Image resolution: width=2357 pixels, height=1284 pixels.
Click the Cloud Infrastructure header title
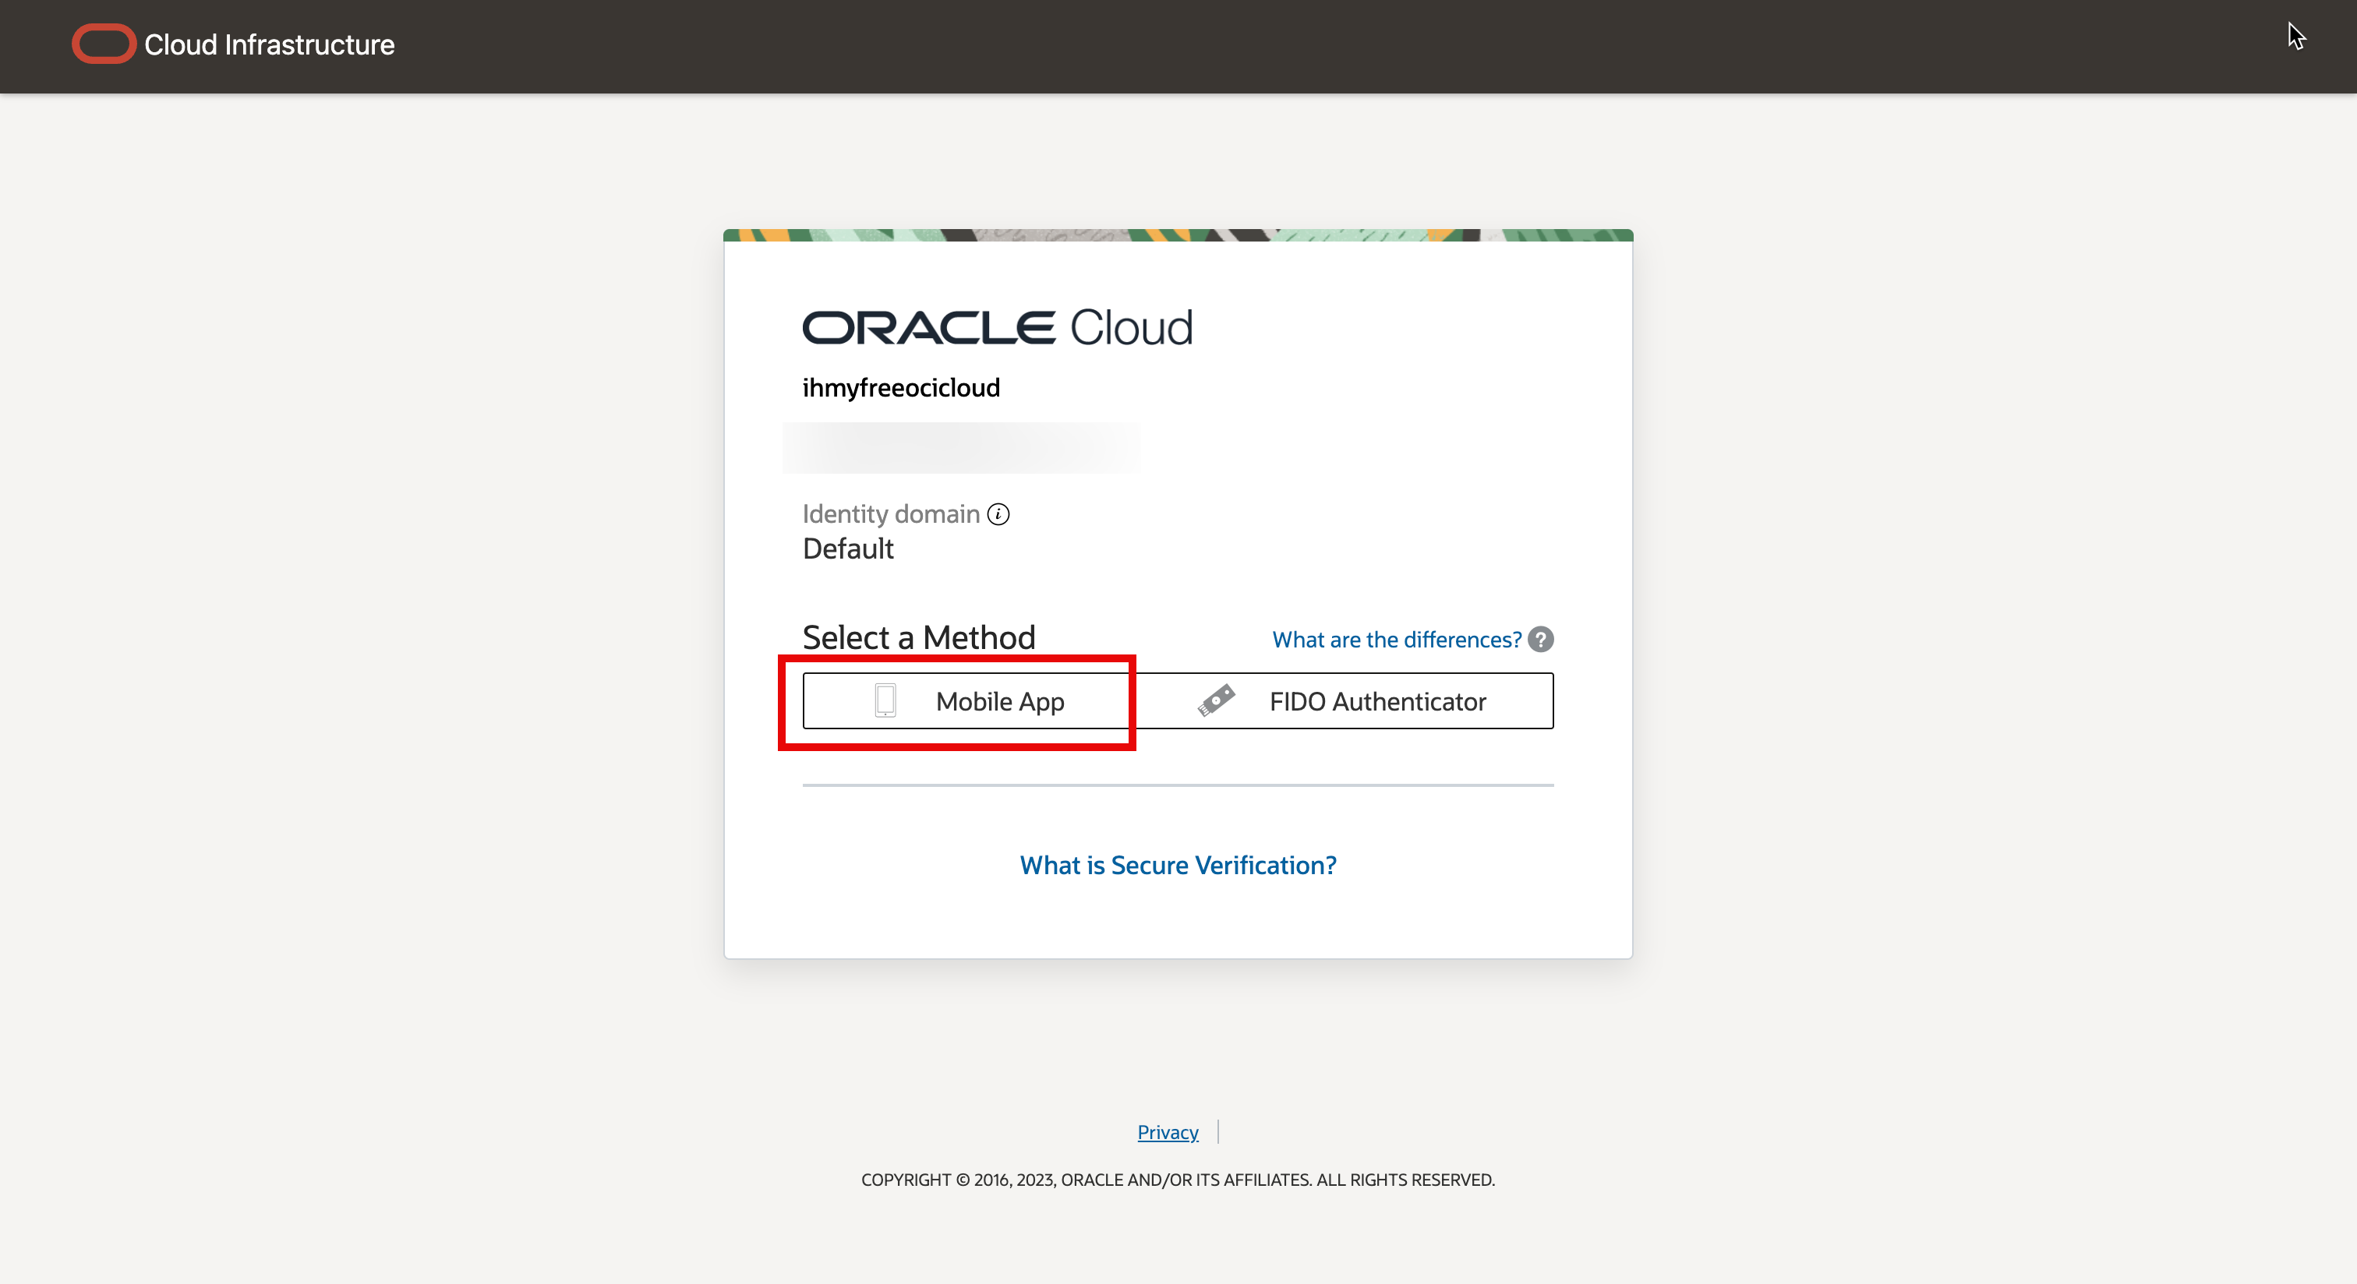pos(269,45)
